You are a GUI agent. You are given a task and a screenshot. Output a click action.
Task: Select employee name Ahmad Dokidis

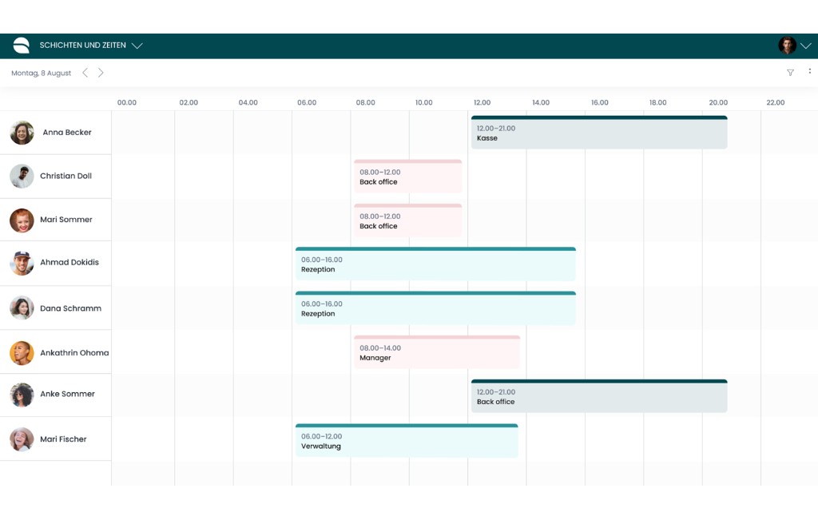pyautogui.click(x=69, y=263)
